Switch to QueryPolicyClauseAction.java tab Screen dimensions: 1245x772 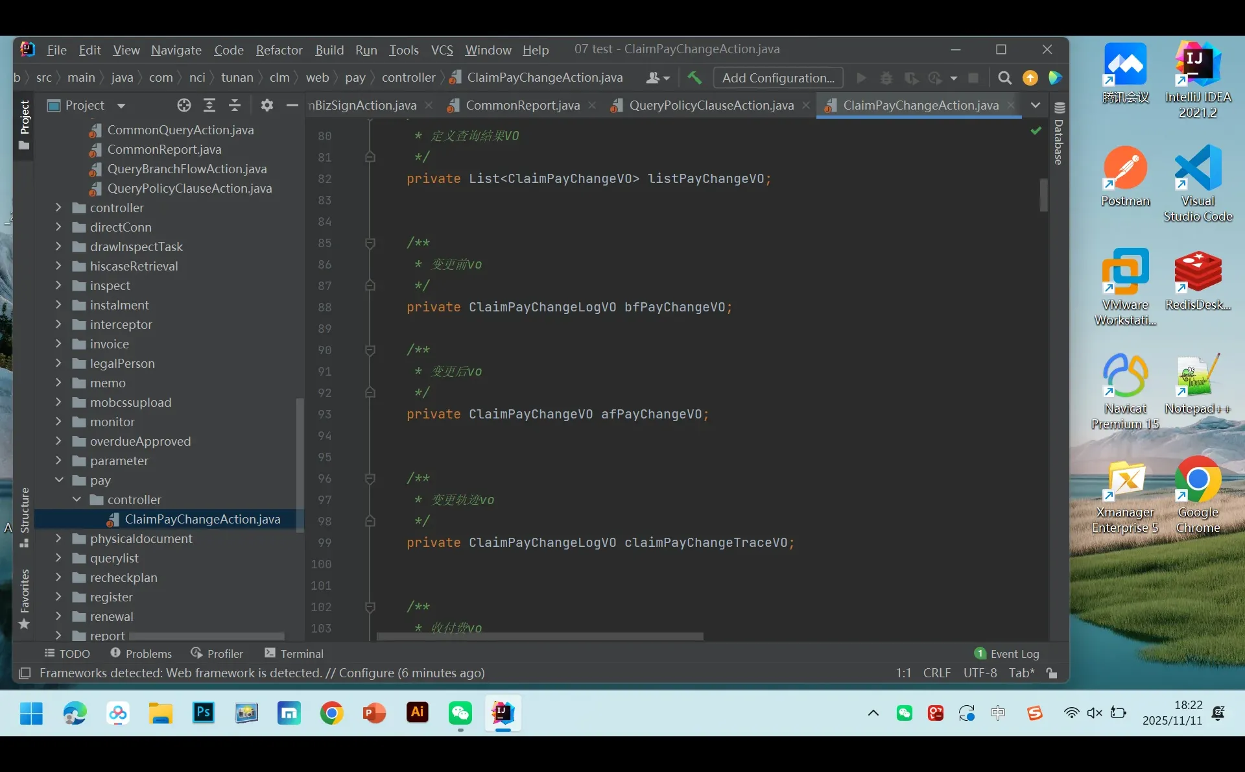tap(711, 105)
